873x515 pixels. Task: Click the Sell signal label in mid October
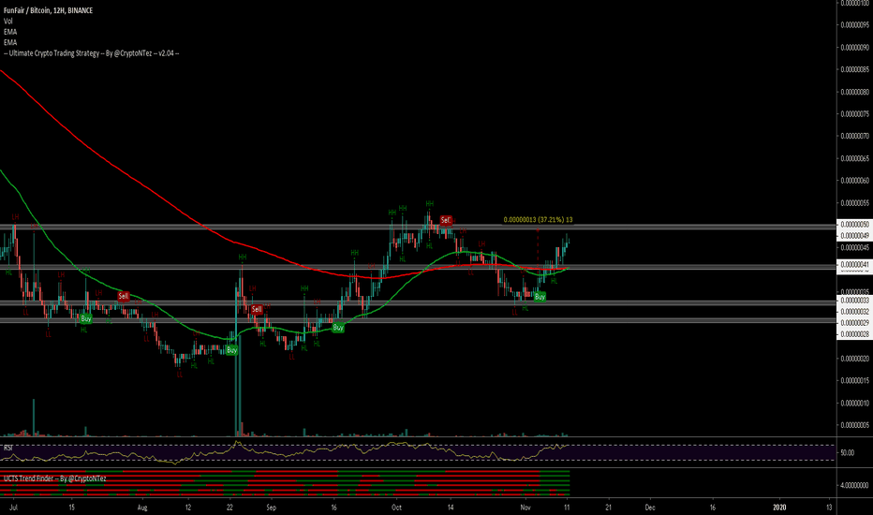click(x=446, y=220)
